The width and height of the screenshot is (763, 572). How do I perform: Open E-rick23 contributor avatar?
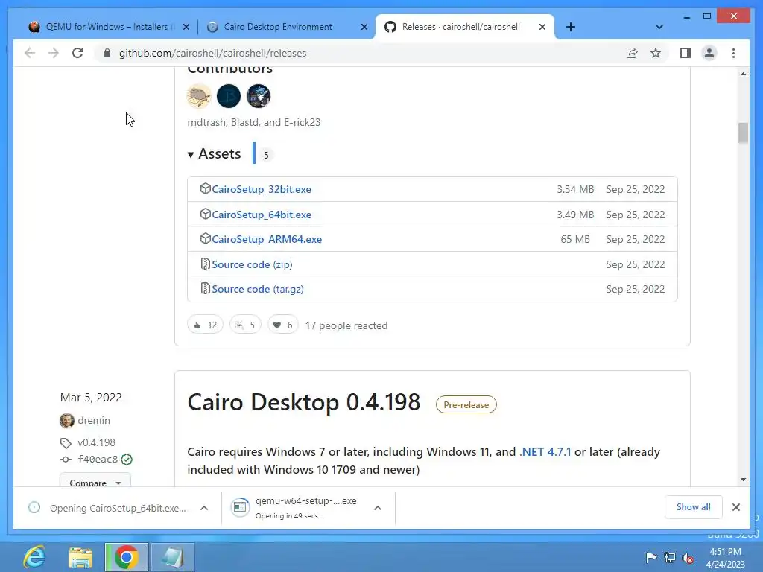tap(259, 96)
